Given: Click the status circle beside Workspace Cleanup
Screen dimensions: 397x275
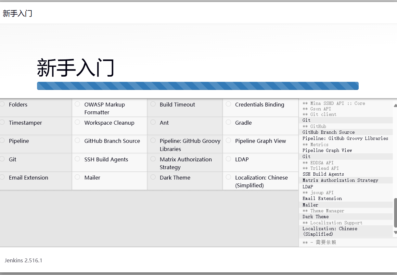Looking at the screenshot, I should point(77,122).
